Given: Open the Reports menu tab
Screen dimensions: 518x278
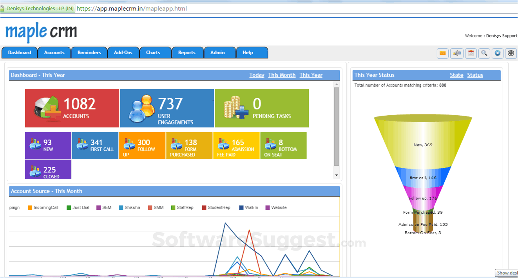Looking at the screenshot, I should click(187, 53).
